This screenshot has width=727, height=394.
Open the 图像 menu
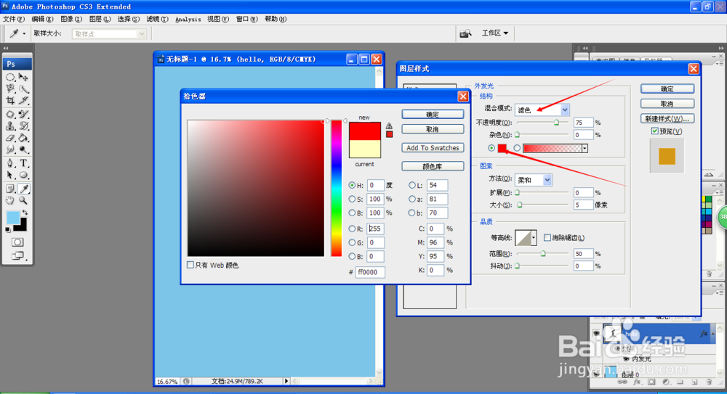[71, 19]
